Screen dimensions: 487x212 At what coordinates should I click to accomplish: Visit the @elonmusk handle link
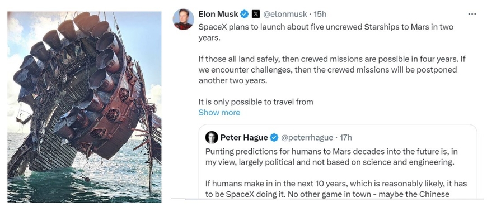click(285, 14)
